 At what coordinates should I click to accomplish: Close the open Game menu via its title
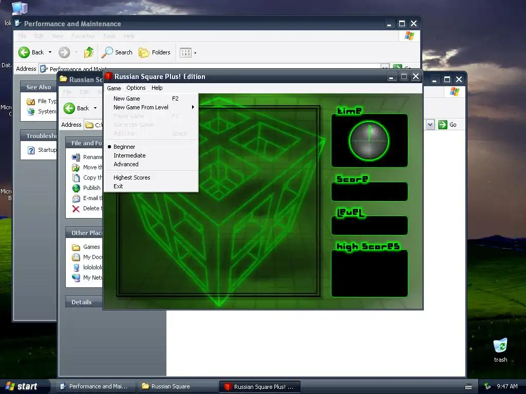[114, 88]
